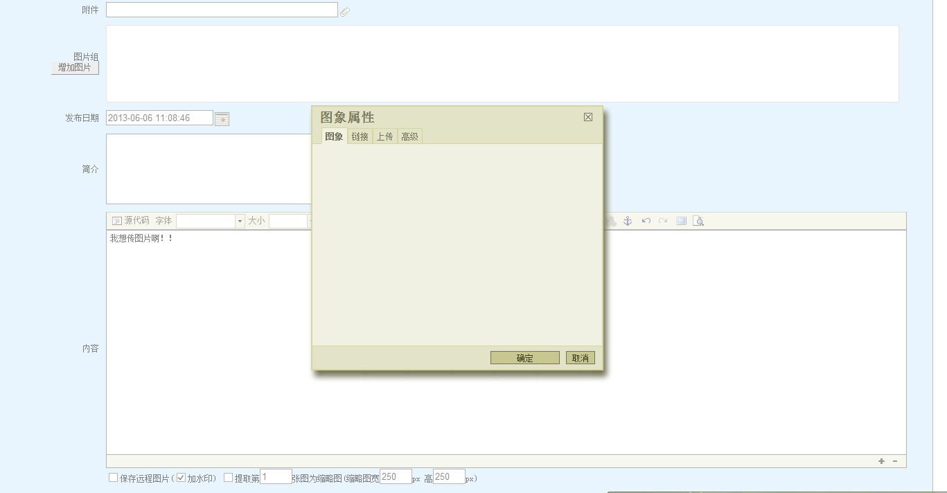Click the undo arrow in editor toolbar

pyautogui.click(x=646, y=221)
